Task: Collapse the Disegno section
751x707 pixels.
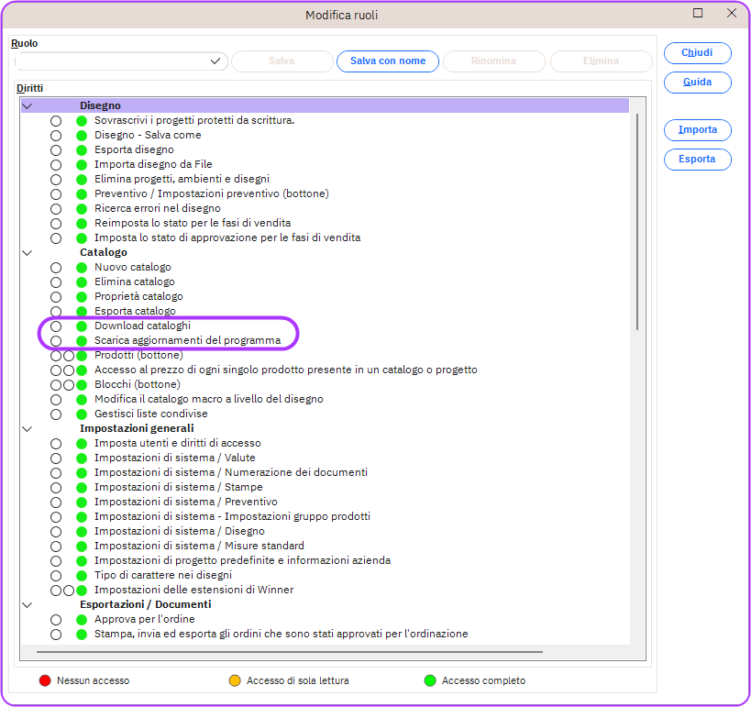Action: [x=27, y=105]
